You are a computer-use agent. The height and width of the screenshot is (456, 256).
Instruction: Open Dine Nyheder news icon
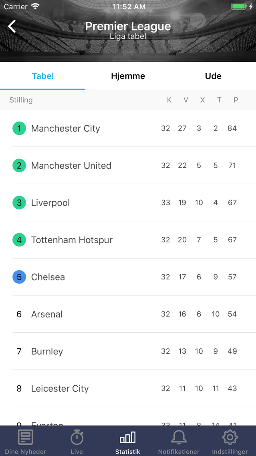pyautogui.click(x=26, y=438)
